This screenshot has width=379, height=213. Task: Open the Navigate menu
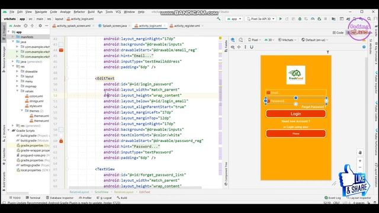point(41,12)
